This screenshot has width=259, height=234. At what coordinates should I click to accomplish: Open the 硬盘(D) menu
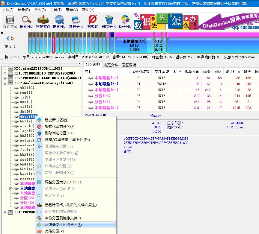click(24, 10)
